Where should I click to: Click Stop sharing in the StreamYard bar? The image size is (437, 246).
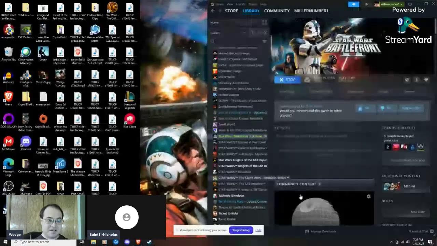[241, 230]
